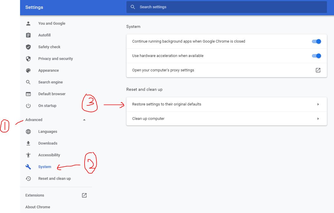Open You and Google settings
The image size is (334, 213).
(52, 24)
